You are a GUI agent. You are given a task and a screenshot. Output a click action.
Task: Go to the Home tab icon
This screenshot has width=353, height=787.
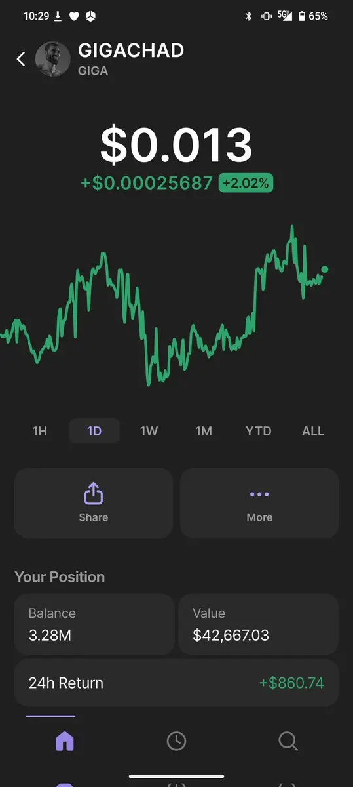tap(65, 741)
